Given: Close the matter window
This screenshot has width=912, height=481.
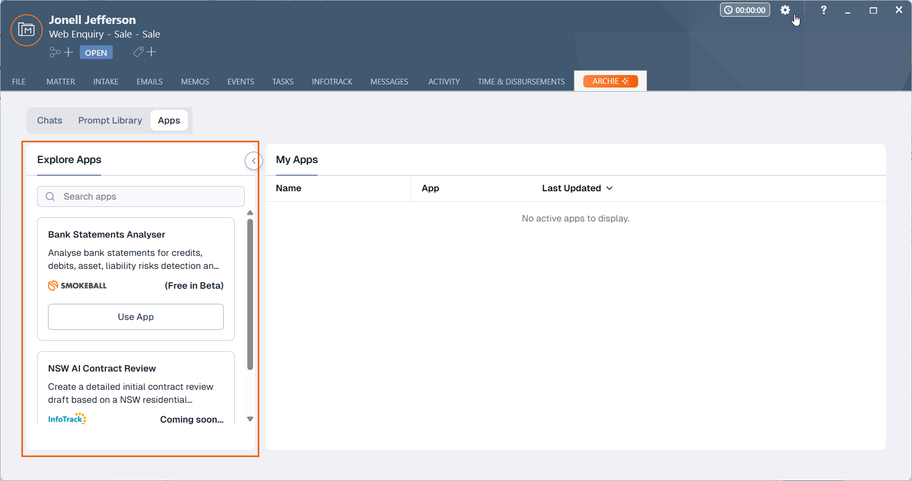Looking at the screenshot, I should 899,10.
